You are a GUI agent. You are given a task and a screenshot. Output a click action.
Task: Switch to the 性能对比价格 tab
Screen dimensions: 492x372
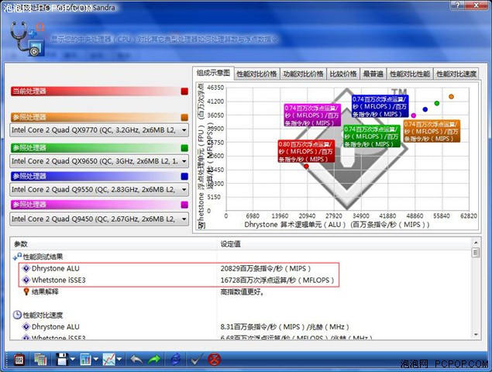(x=256, y=74)
